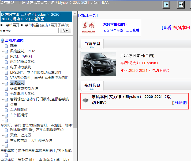Open 风扇控制、PCM entry
Screen dimensions: 191x161
tap(23, 51)
